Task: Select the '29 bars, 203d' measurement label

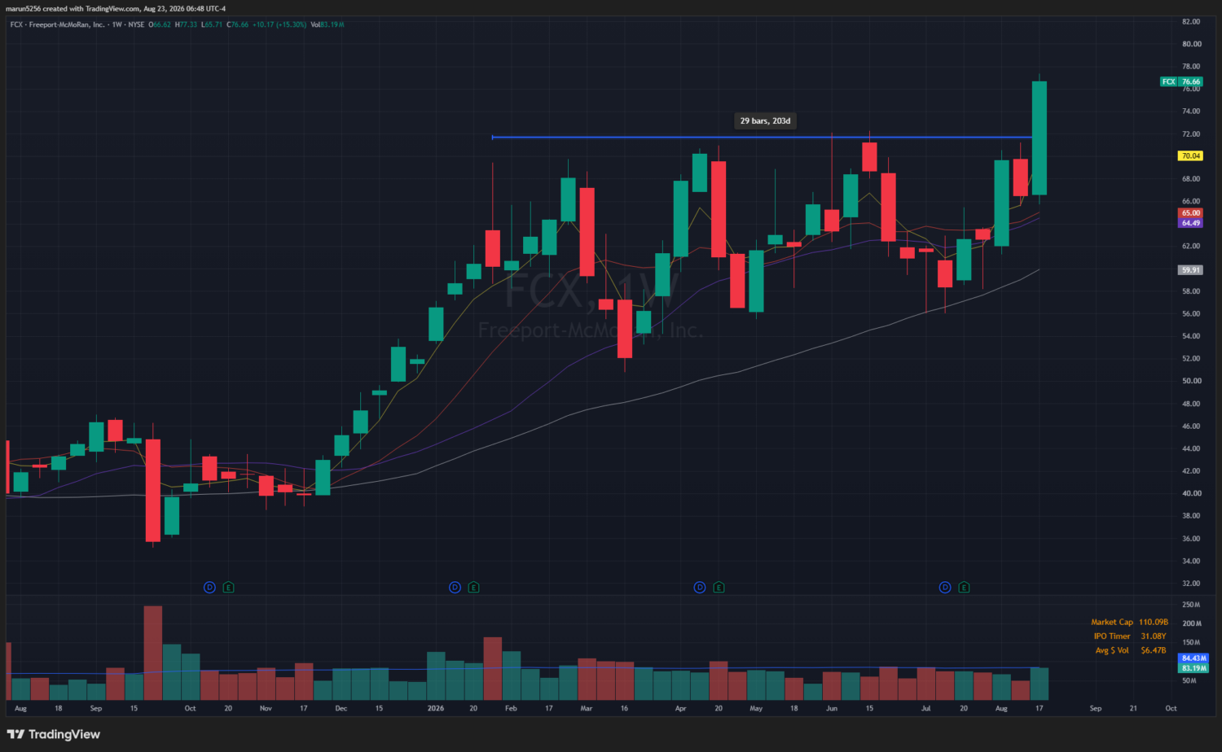Action: 765,121
